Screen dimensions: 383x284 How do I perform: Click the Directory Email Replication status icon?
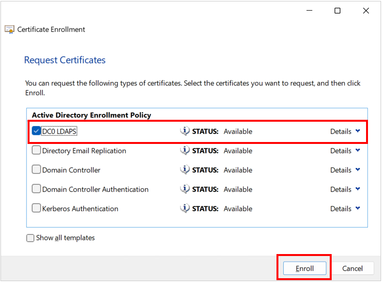coord(185,151)
